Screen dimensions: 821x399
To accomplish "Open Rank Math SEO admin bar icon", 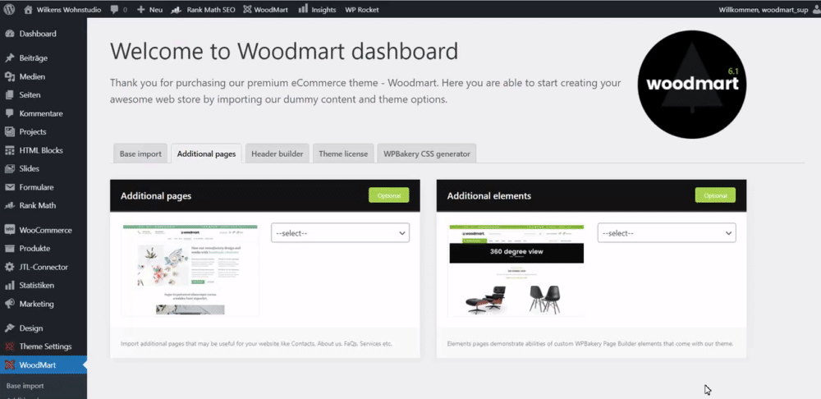I will coord(177,9).
